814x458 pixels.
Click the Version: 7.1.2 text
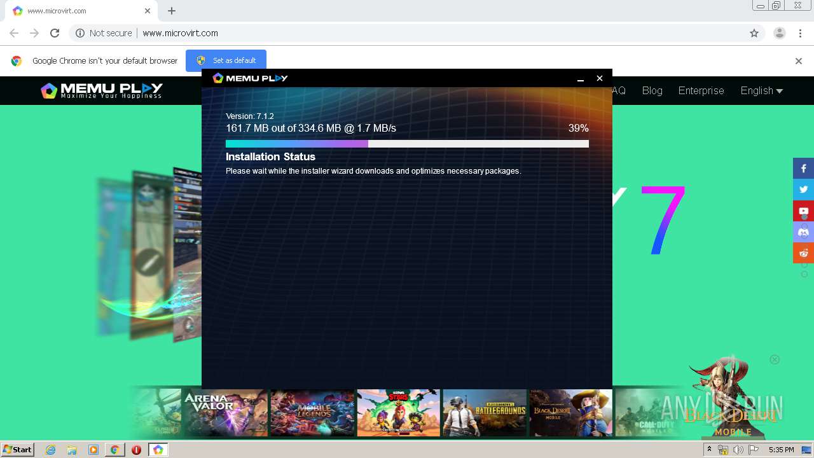[x=250, y=116]
